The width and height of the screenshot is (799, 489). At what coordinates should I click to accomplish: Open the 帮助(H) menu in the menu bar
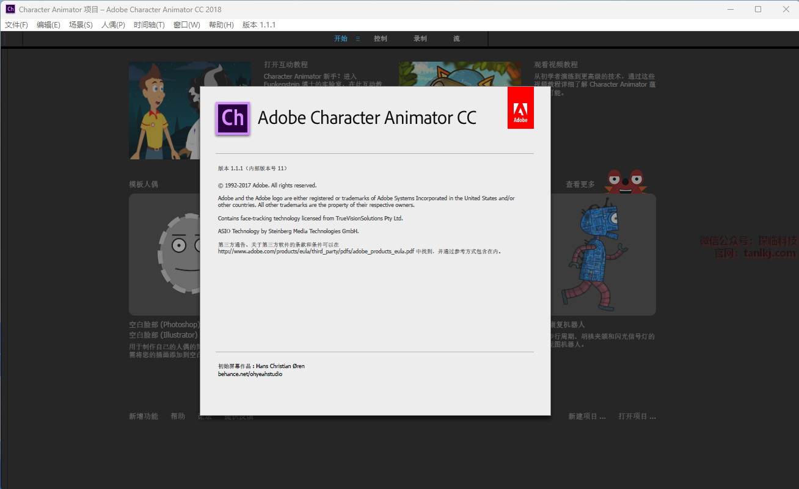221,25
